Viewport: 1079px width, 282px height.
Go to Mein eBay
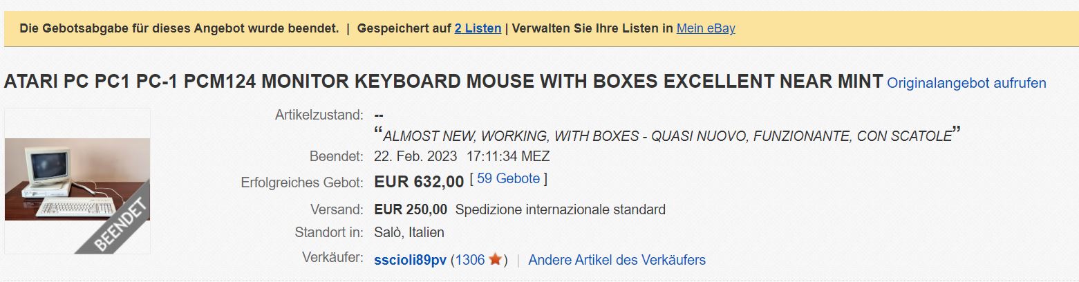[x=706, y=28]
